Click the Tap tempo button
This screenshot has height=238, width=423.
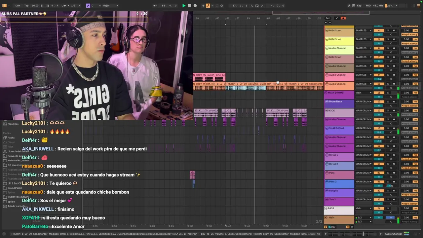tap(26, 6)
